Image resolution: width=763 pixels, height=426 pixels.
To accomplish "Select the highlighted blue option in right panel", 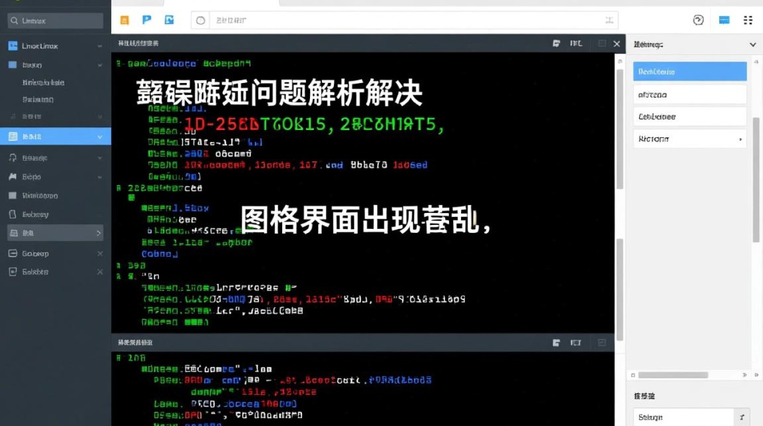I will pos(689,71).
